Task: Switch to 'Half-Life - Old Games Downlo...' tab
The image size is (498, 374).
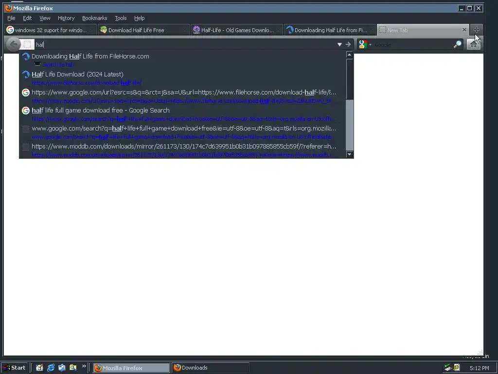Action: point(237,30)
